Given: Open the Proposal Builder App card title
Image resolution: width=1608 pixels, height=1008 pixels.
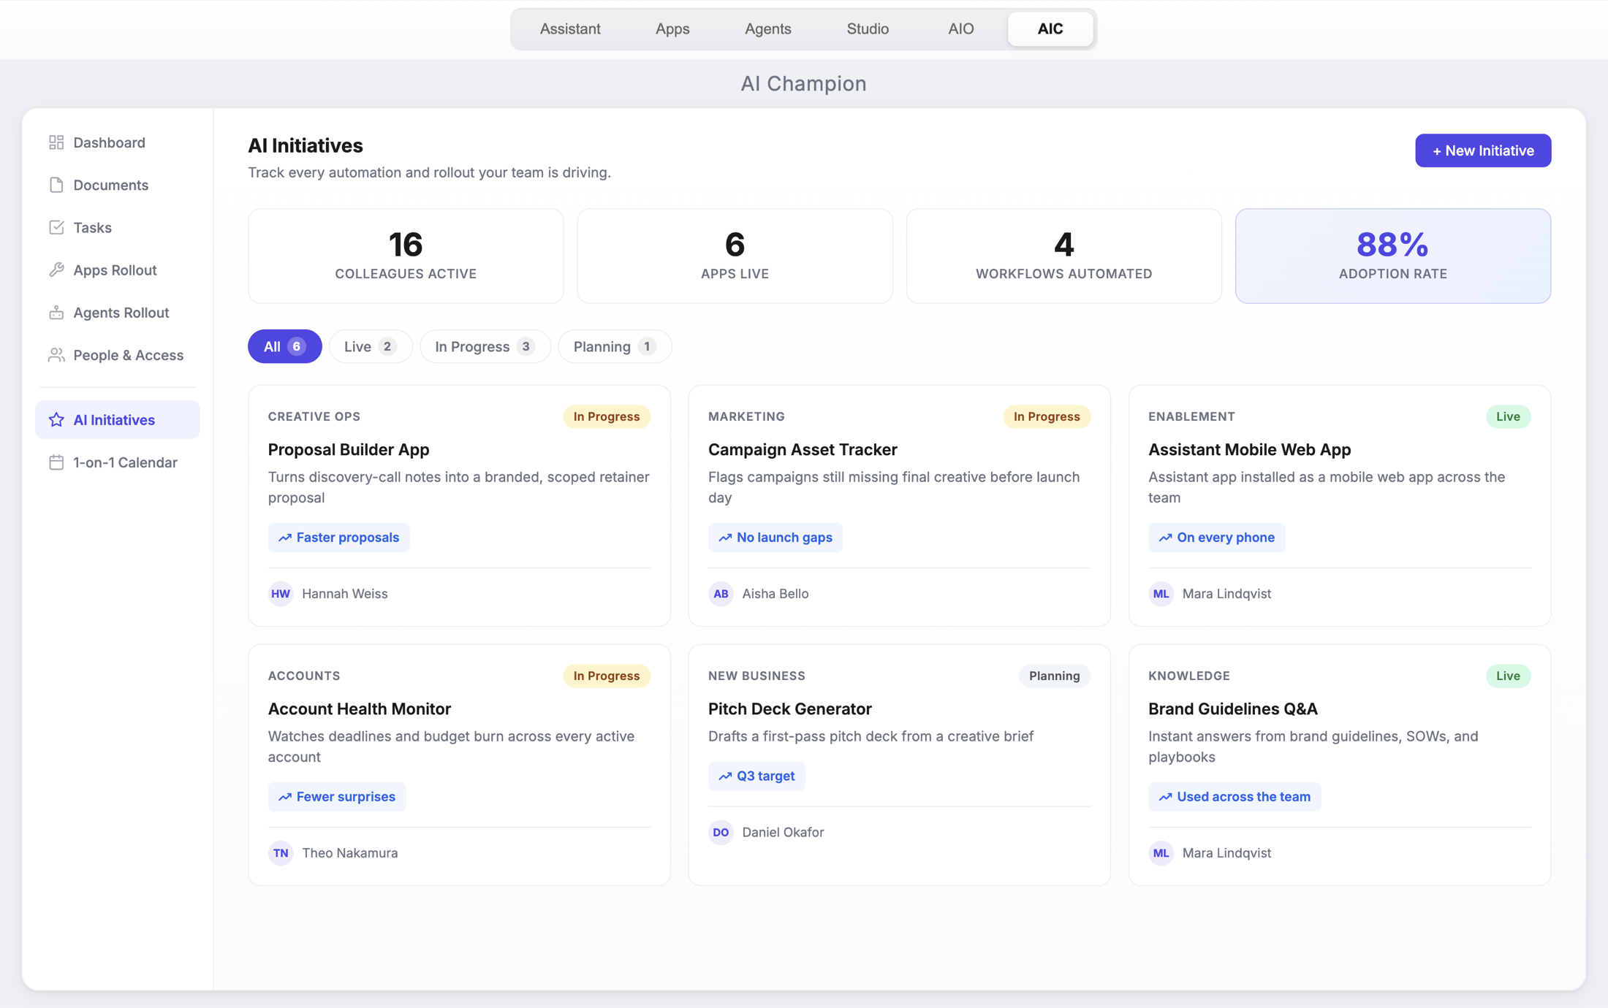Looking at the screenshot, I should tap(349, 449).
